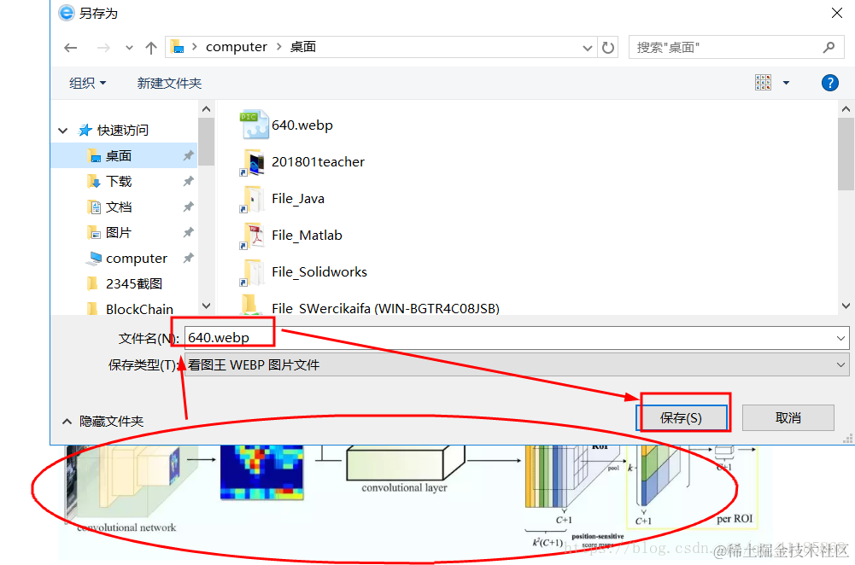Refresh the current folder listing
The width and height of the screenshot is (855, 565).
tap(608, 48)
